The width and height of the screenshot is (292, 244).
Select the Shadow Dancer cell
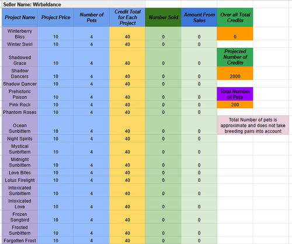point(20,84)
